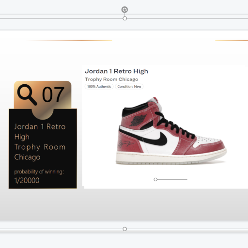
Task: Click the number 07 on the gold badge
Action: [x=53, y=94]
